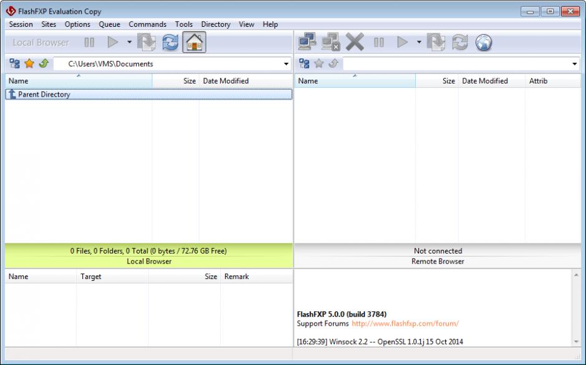Click the remote pane transfer file icon
Viewport: 586px width, 365px height.
click(x=436, y=42)
